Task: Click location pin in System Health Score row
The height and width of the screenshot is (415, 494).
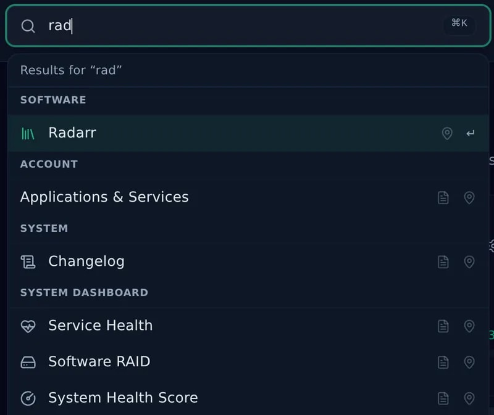Action: 469,398
